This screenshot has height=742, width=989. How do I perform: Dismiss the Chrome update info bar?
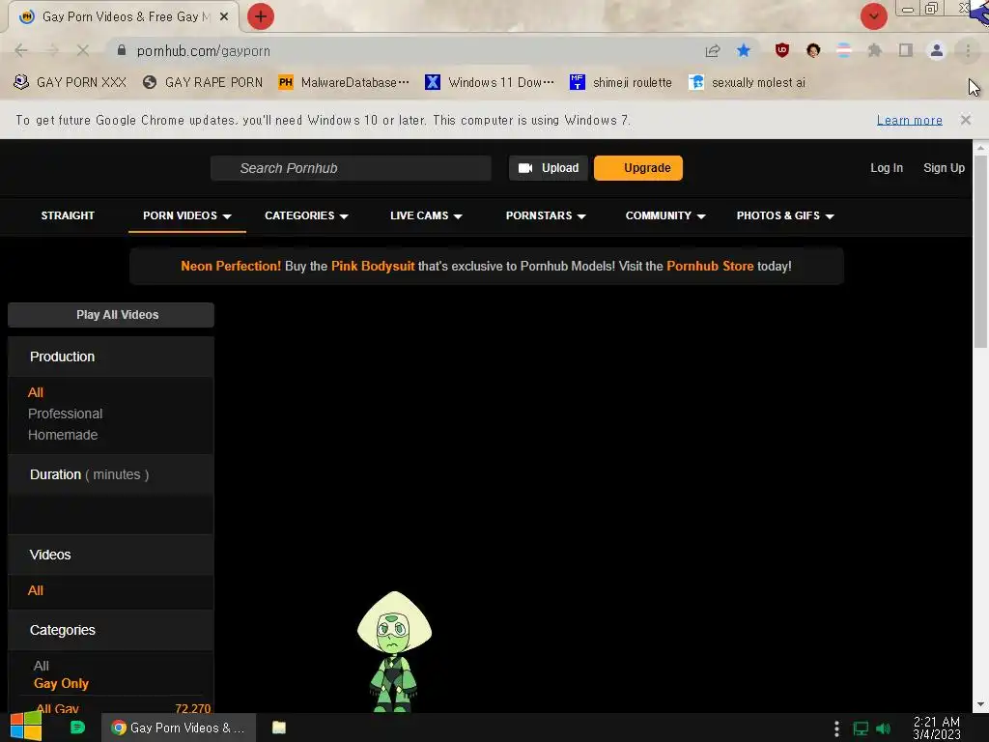pos(965,120)
